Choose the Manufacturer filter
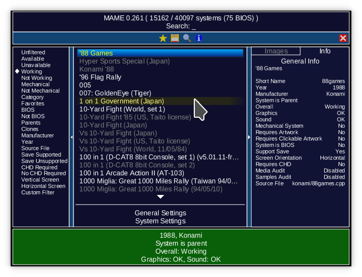 (x=37, y=135)
